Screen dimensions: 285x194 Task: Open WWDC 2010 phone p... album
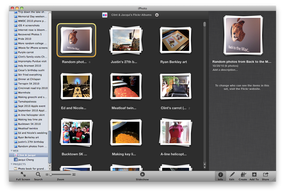tap(28, 21)
